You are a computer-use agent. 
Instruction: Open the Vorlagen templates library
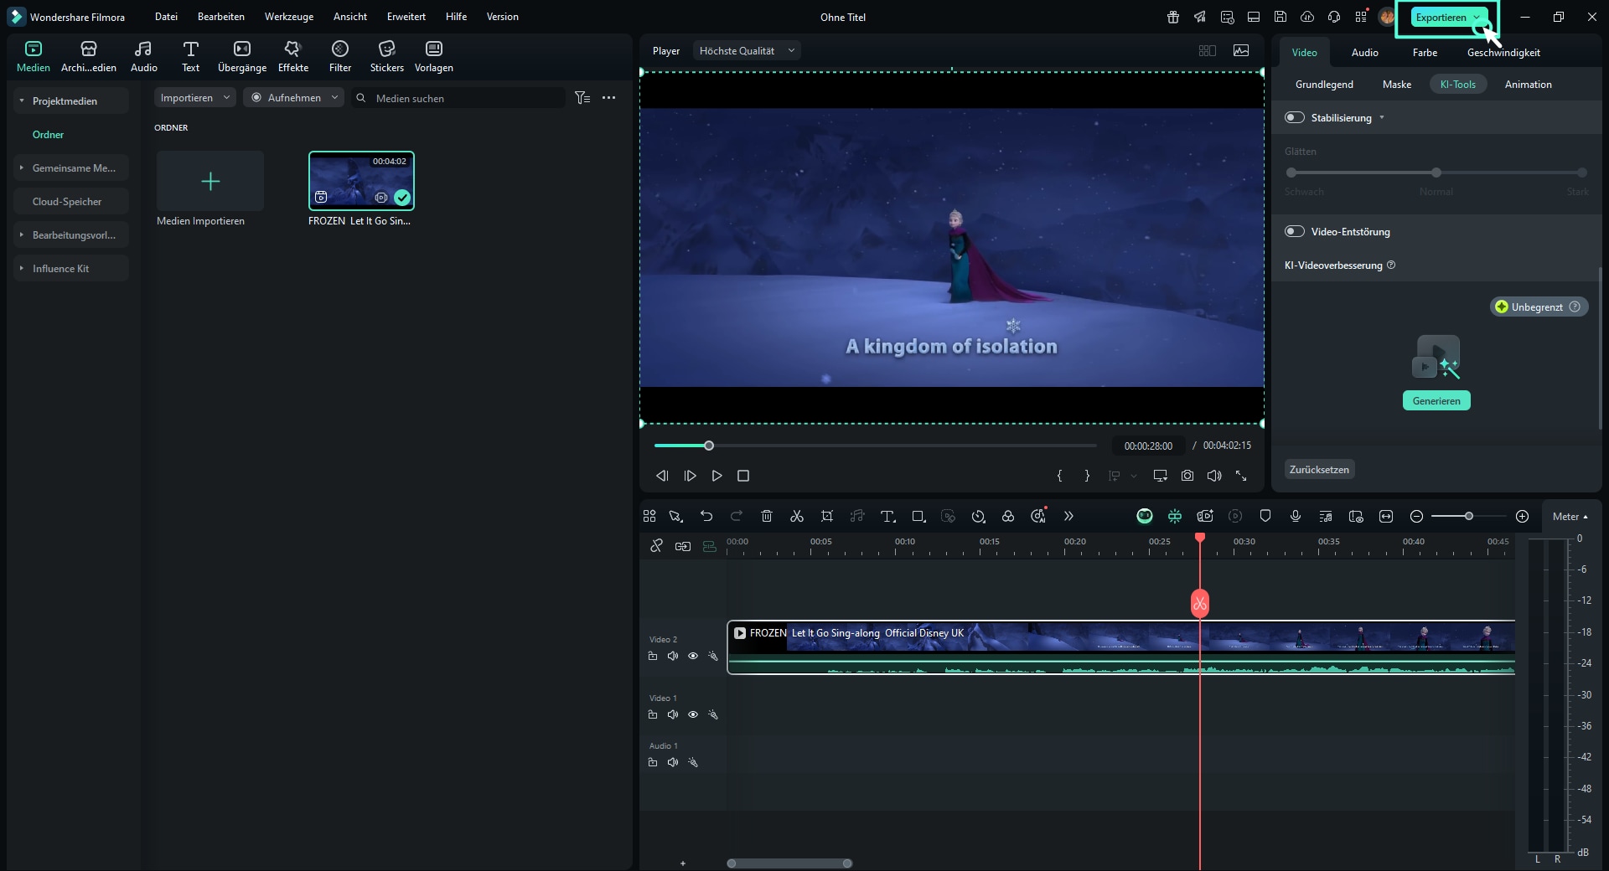[434, 56]
